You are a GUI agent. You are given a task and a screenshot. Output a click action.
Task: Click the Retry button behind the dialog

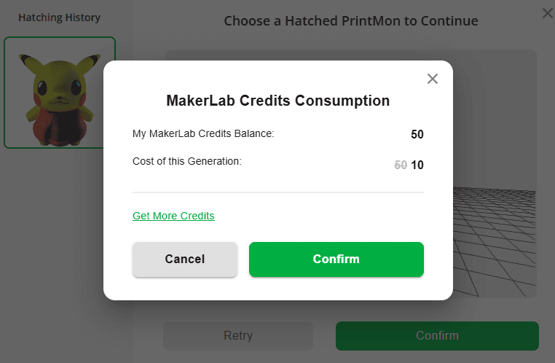(238, 336)
